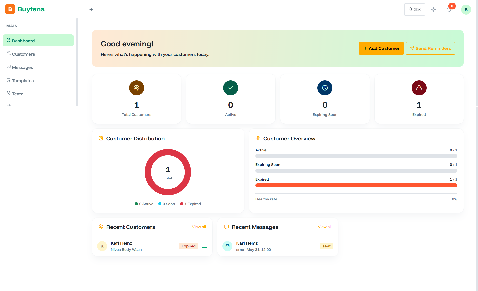Click the Team group icon in sidebar
478x291 pixels.
[9, 93]
